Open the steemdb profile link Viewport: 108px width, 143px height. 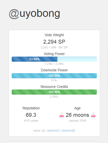click(x=68, y=131)
